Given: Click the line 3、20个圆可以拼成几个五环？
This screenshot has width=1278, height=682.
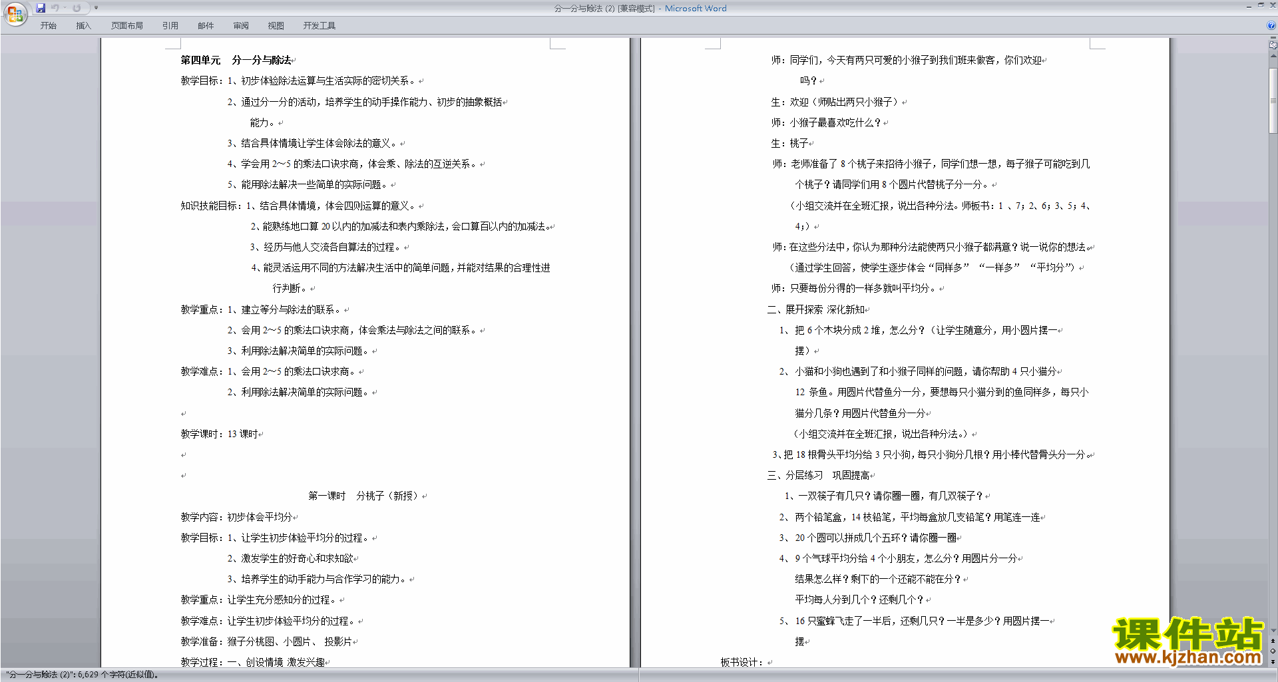Looking at the screenshot, I should pos(868,538).
